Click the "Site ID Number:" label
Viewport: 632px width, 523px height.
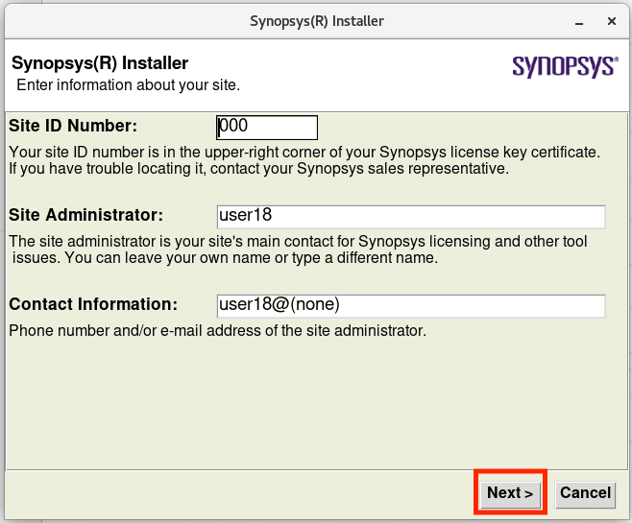(x=73, y=126)
